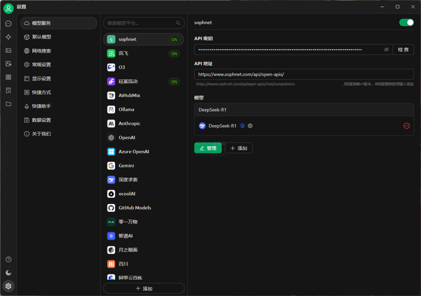Open 常规设置 settings section
The image size is (421, 296).
coord(58,65)
